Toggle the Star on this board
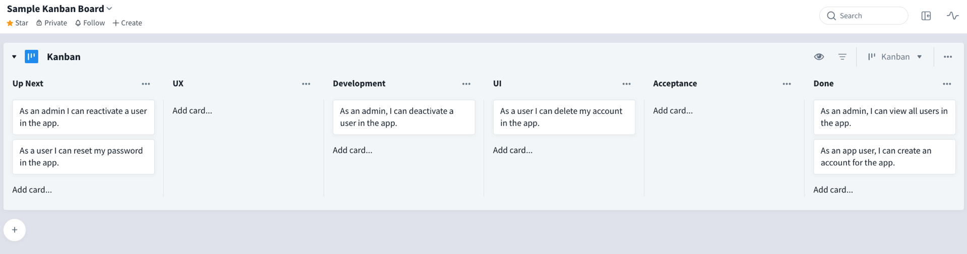The width and height of the screenshot is (967, 254). click(x=18, y=23)
